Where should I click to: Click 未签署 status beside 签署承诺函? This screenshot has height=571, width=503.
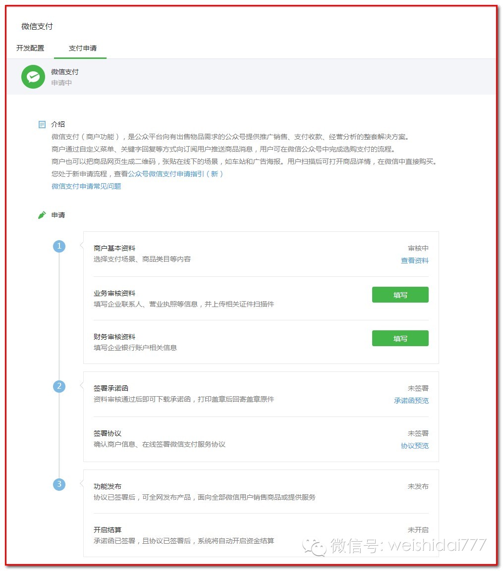click(418, 389)
